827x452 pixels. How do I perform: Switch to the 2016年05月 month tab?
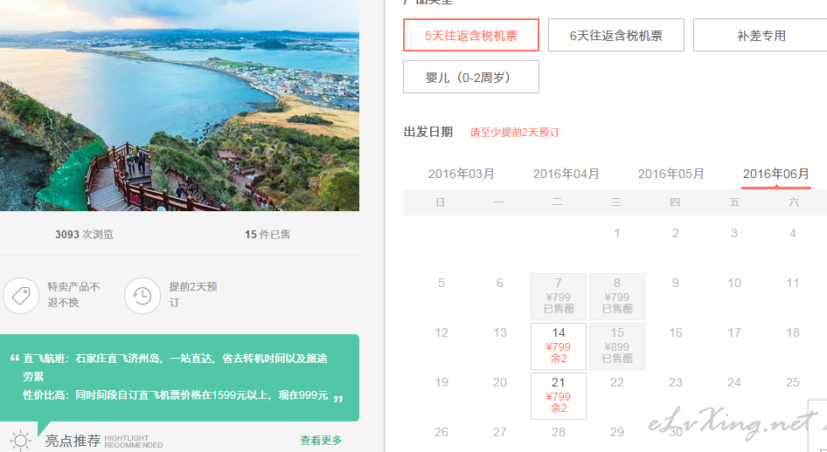point(671,174)
